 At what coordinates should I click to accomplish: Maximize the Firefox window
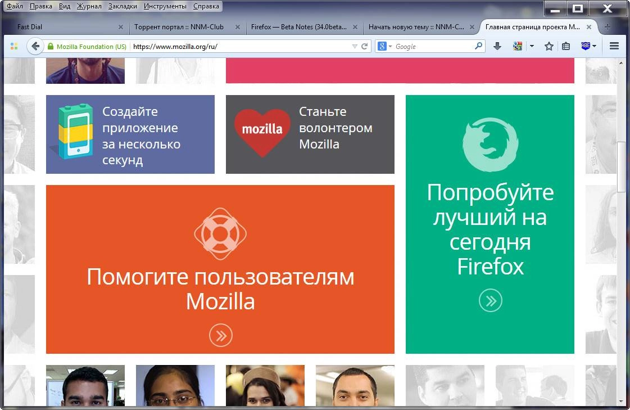pyautogui.click(x=577, y=8)
